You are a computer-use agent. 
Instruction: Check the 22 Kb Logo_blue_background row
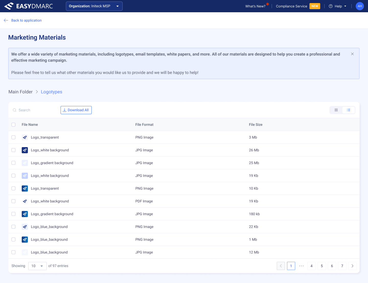14,227
